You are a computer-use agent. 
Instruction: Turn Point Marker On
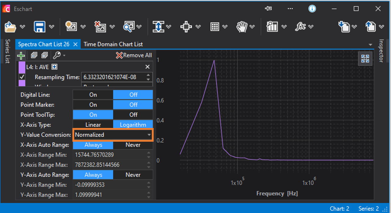click(93, 105)
